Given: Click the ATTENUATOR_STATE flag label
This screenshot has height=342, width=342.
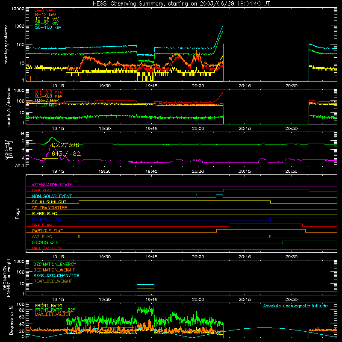Looking at the screenshot, I should 52,185.
